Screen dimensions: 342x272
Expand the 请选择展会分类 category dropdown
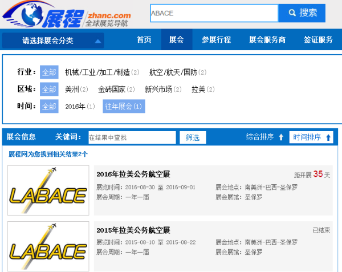point(55,40)
